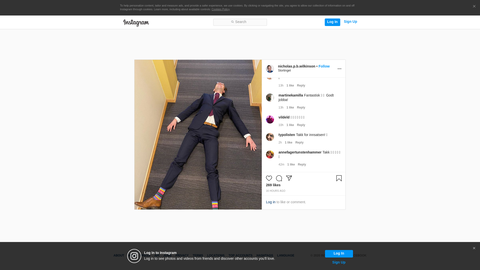Screen dimensions: 480x270
Task: Open the LANGUAGE footer selector
Action: point(285,255)
